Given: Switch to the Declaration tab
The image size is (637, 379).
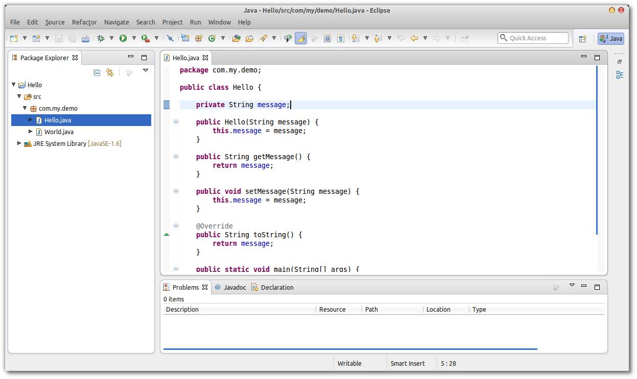Looking at the screenshot, I should (x=272, y=287).
